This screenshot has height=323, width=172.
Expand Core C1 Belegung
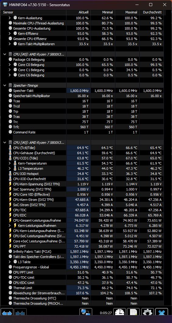pos(10,70)
